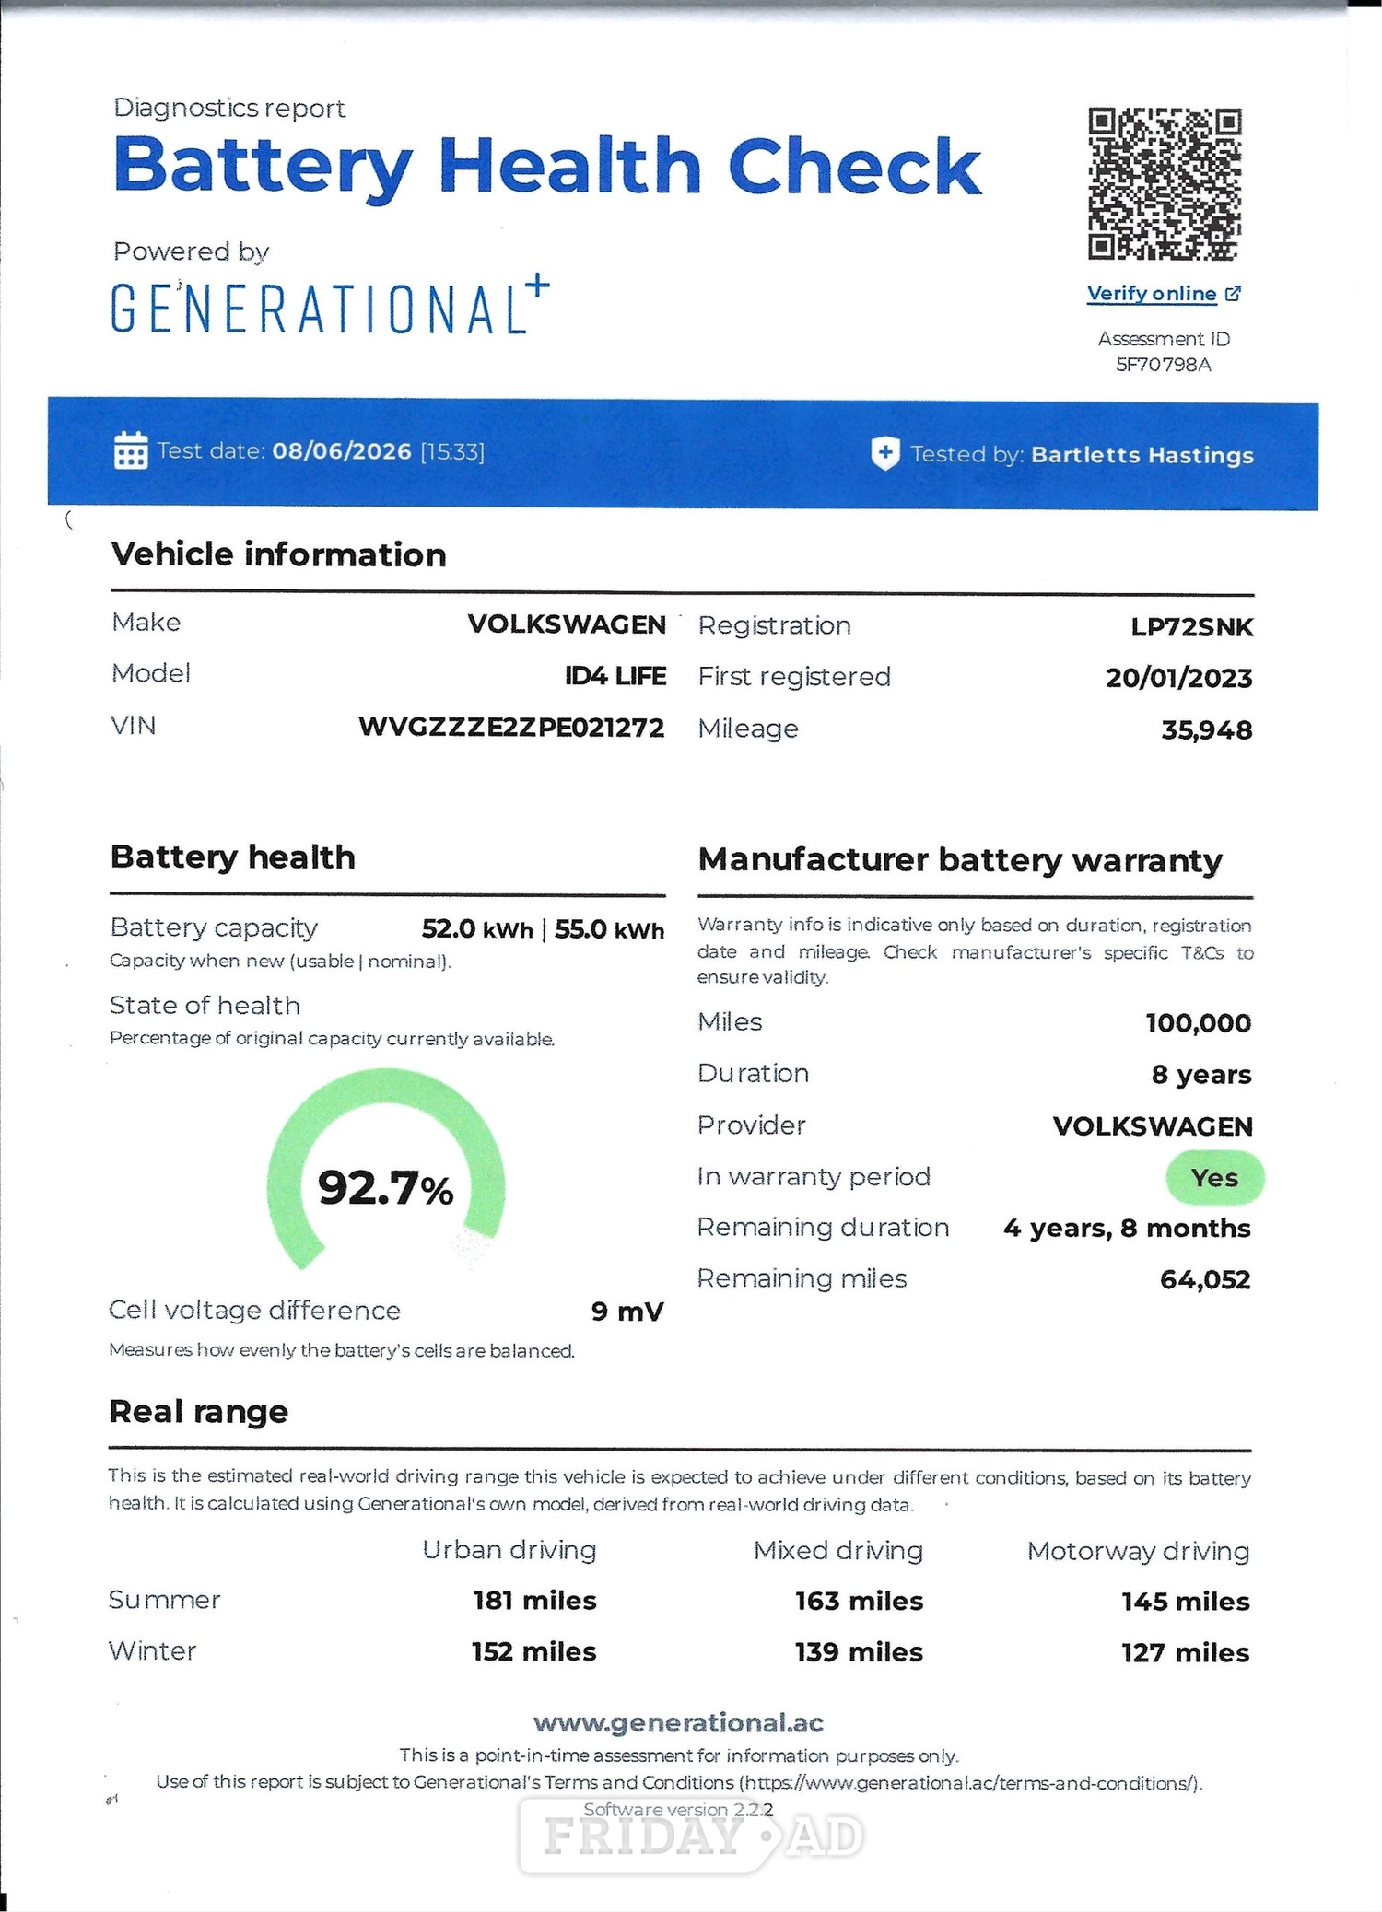Click the warranty miles 100,000
This screenshot has width=1382, height=1912.
1199,1023
